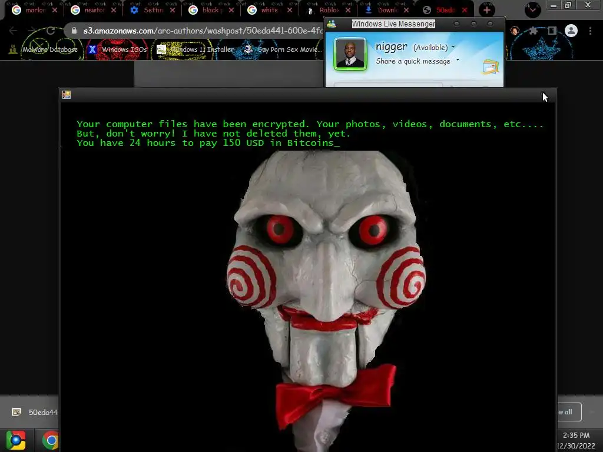View site info via the padlock icon
Screen dimensions: 603x452
coord(74,31)
